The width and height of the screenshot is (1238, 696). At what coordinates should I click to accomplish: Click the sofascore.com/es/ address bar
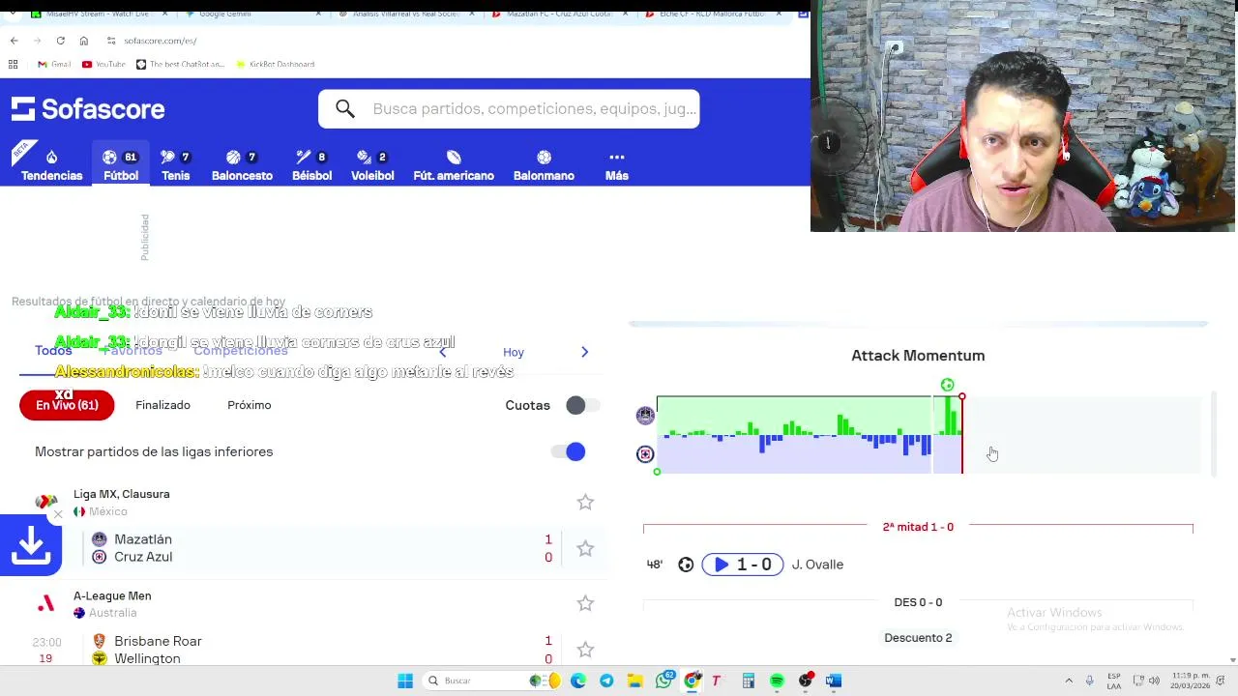(160, 41)
